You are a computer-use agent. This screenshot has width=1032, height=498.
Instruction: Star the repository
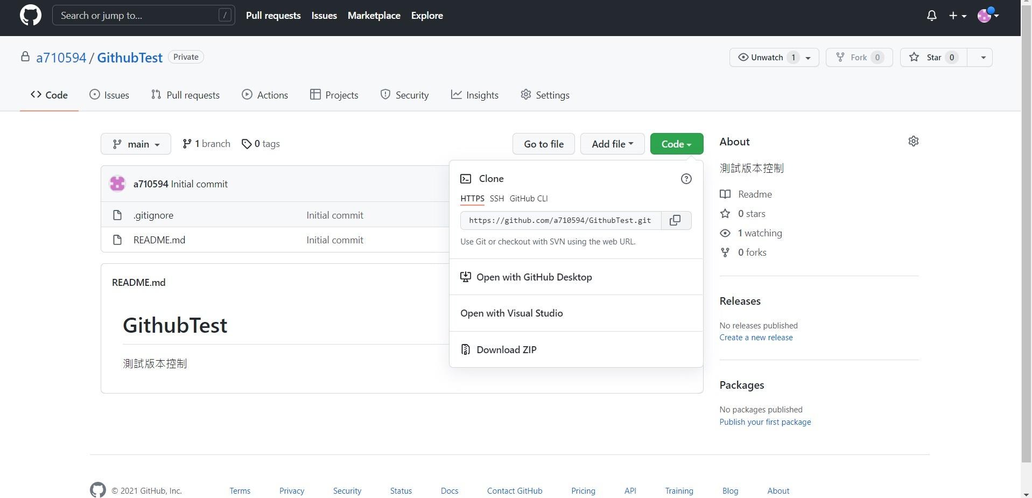933,58
